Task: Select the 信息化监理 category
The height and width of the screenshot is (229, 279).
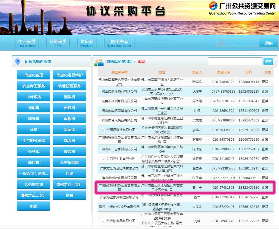Action: click(x=34, y=75)
